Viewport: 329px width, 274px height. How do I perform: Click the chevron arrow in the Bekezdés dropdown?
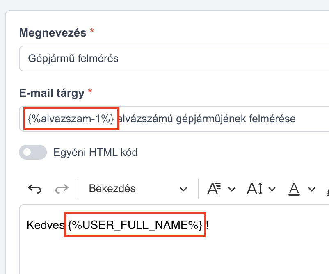183,189
